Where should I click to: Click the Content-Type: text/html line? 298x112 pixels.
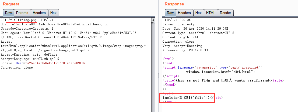[x=198, y=33]
